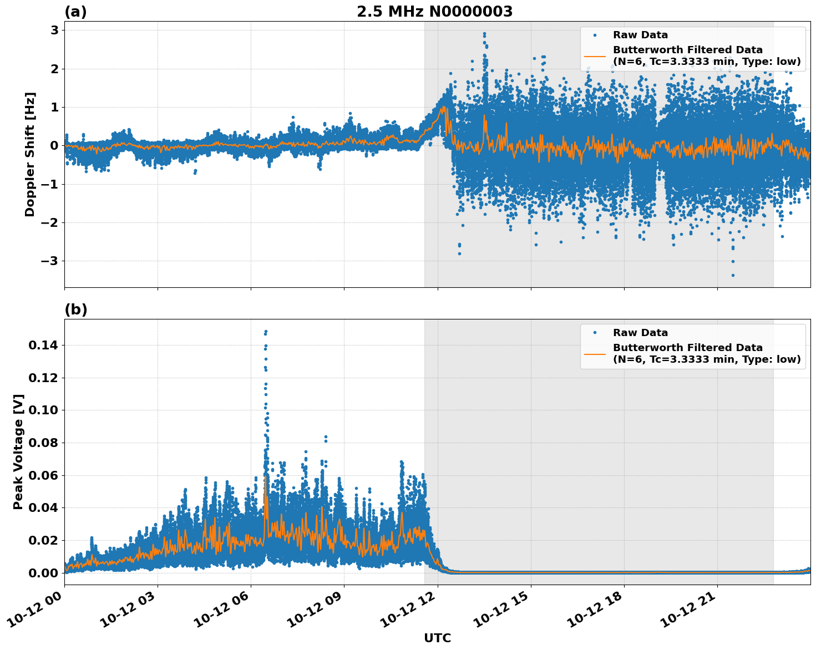Click the blue Raw Data marker in Peak Voltage legend

[x=595, y=333]
